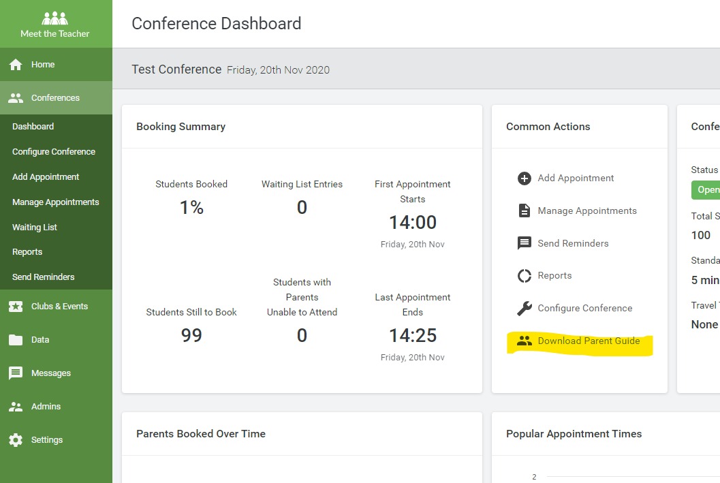Click the people icon beside Download Parent Guide

click(x=525, y=341)
